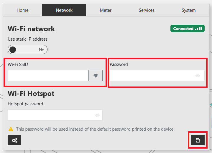The image size is (212, 153).
Task: Open advanced settings gears button
Action: coord(14,140)
